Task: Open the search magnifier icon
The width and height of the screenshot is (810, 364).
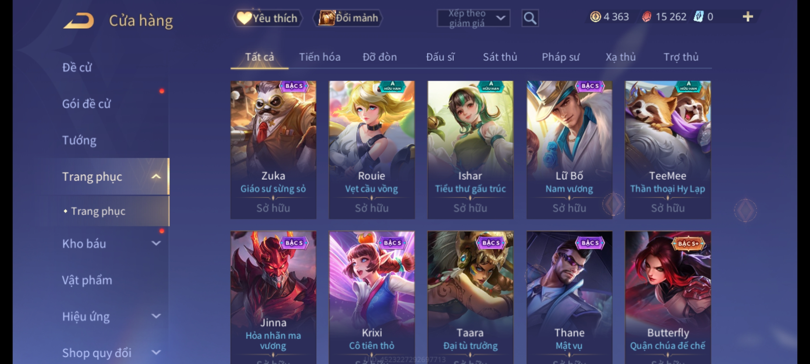Action: [x=530, y=18]
